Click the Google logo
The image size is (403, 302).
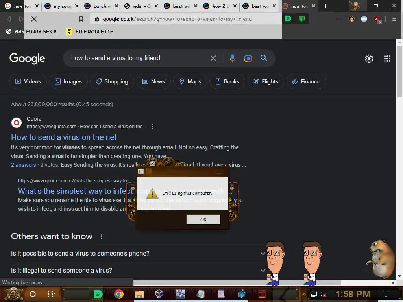click(27, 59)
